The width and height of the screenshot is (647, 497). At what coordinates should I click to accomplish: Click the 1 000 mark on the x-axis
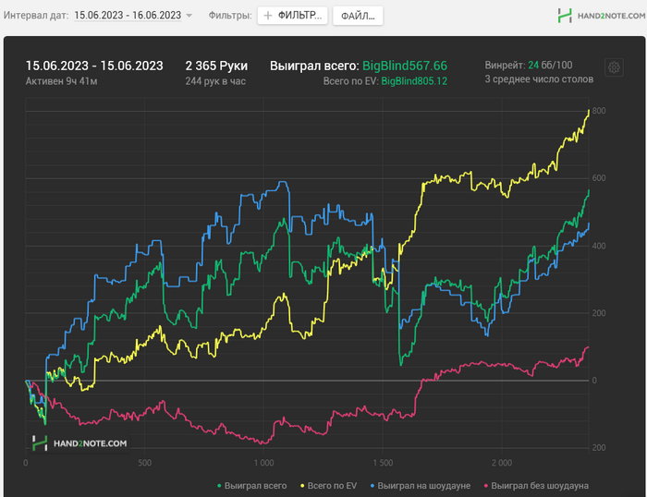pyautogui.click(x=263, y=462)
